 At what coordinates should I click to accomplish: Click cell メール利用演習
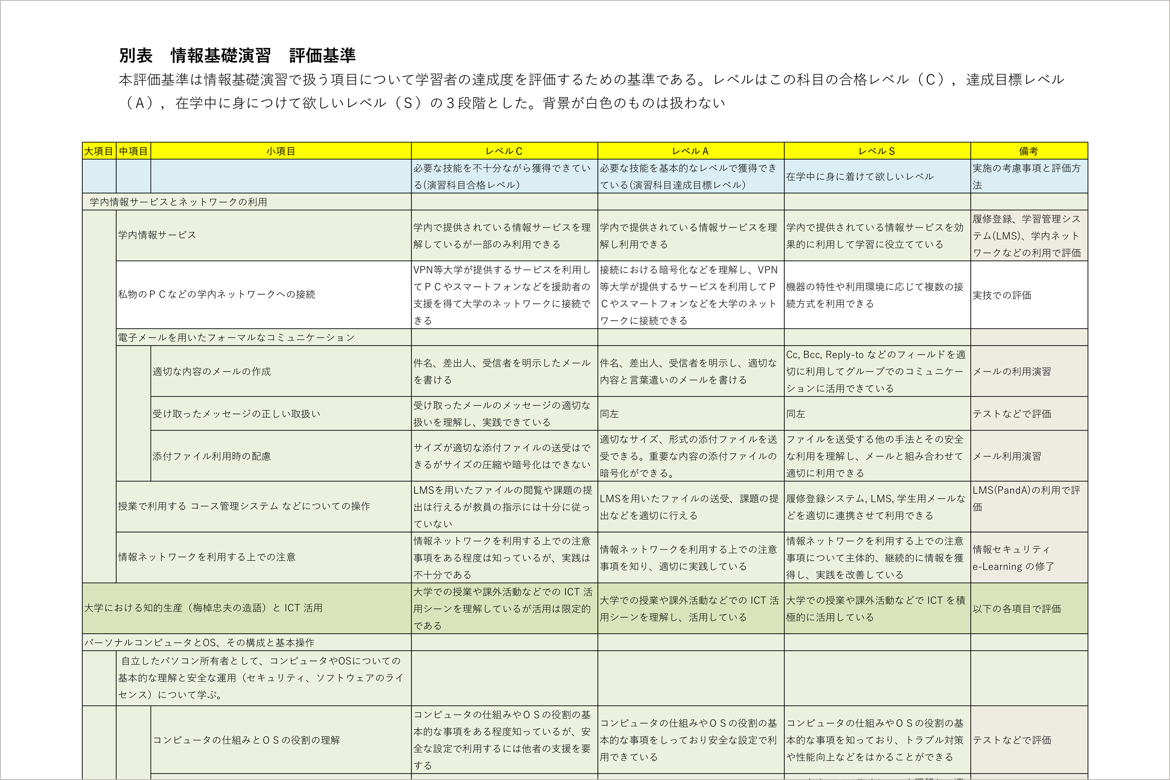pos(1029,456)
